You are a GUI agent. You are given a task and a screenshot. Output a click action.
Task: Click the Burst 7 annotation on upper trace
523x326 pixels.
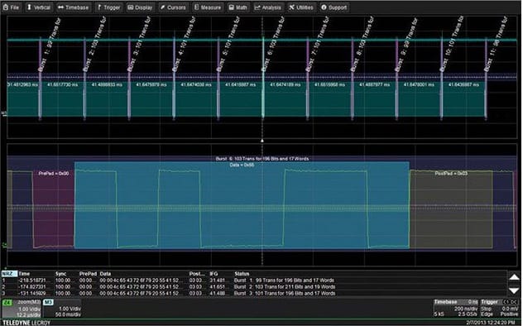pyautogui.click(x=318, y=45)
